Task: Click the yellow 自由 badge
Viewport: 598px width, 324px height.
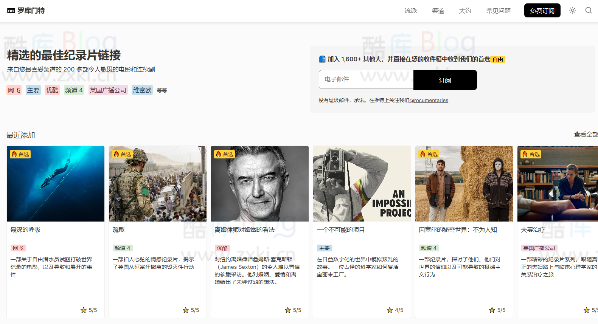Action: 498,59
